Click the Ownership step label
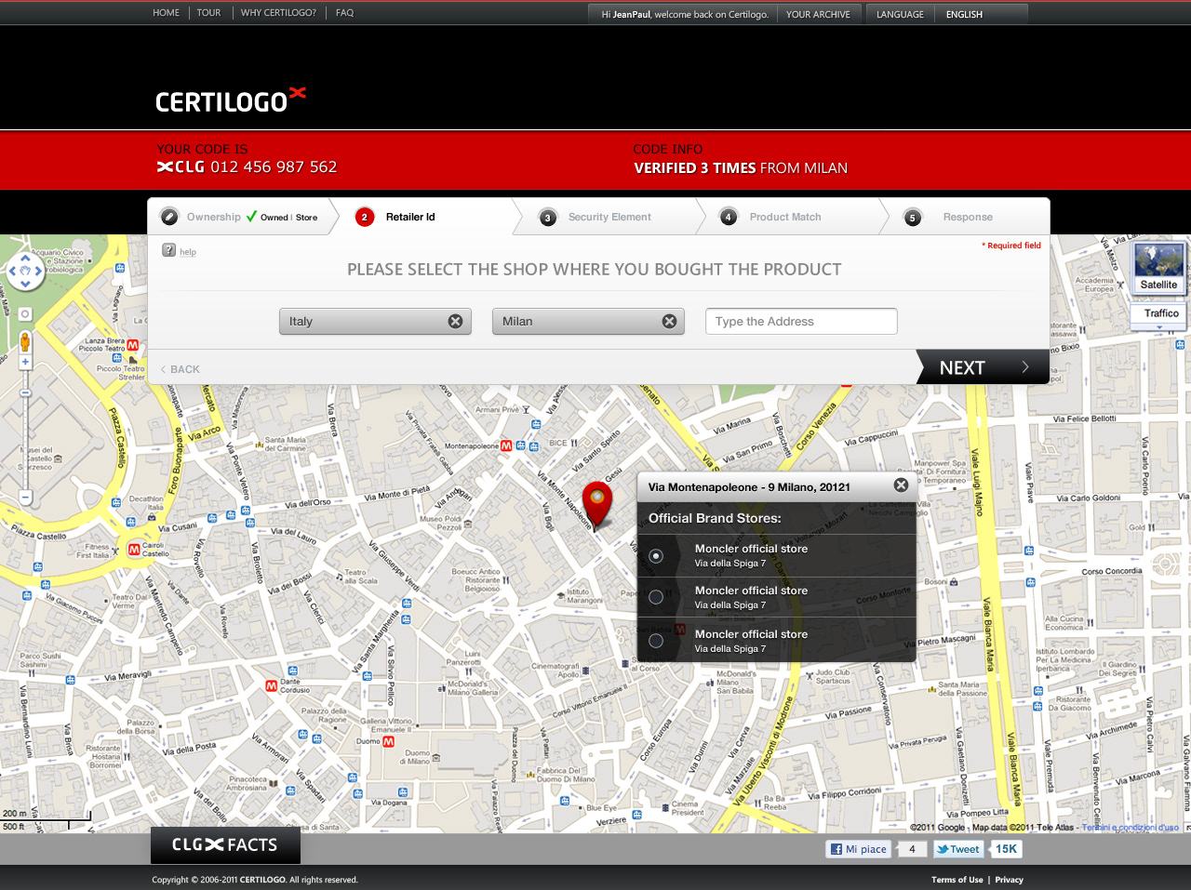The height and width of the screenshot is (890, 1191). (x=214, y=217)
